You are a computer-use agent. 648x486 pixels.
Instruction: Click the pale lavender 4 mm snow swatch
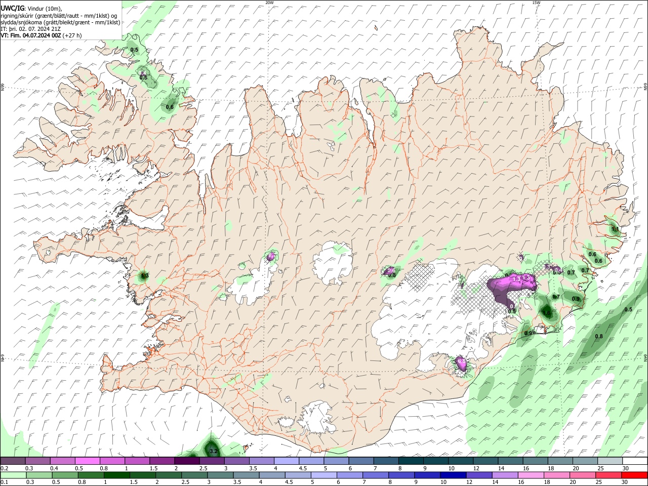coord(287,461)
